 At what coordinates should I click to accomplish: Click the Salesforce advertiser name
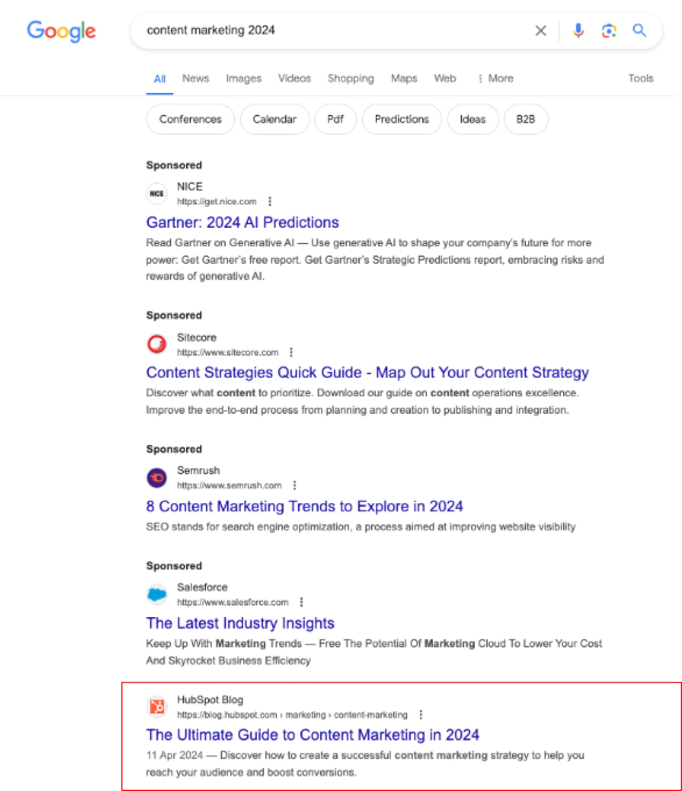coord(202,587)
